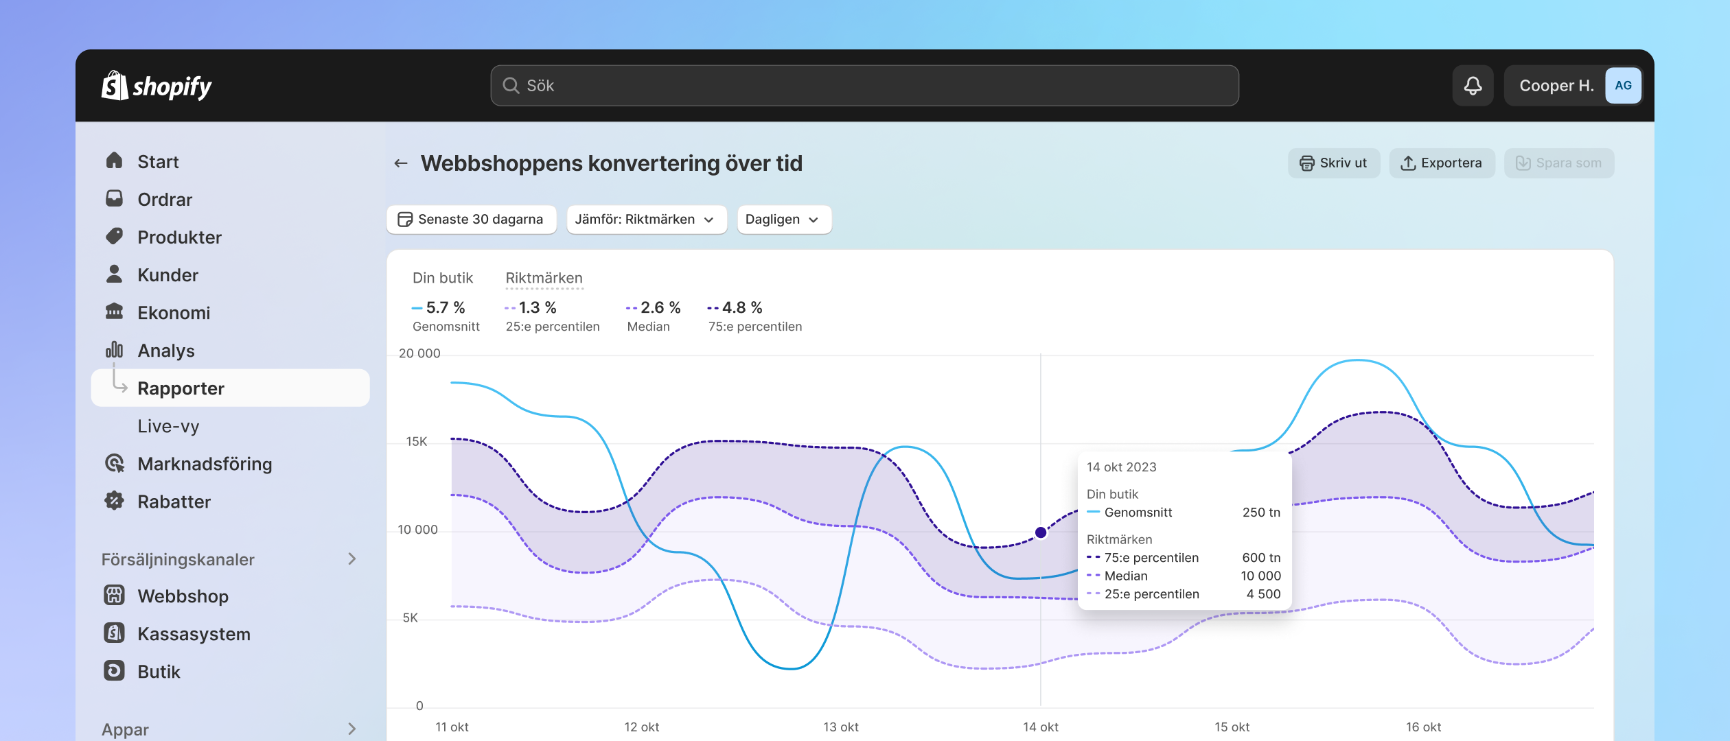Click the search input field at top
The width and height of the screenshot is (1730, 741).
(864, 85)
